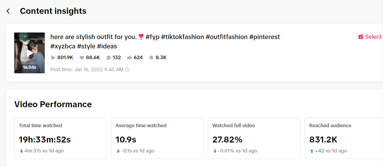Screen dimensions: 383x167
Task: Click the #pinterest hashtag
Action: tap(264, 37)
